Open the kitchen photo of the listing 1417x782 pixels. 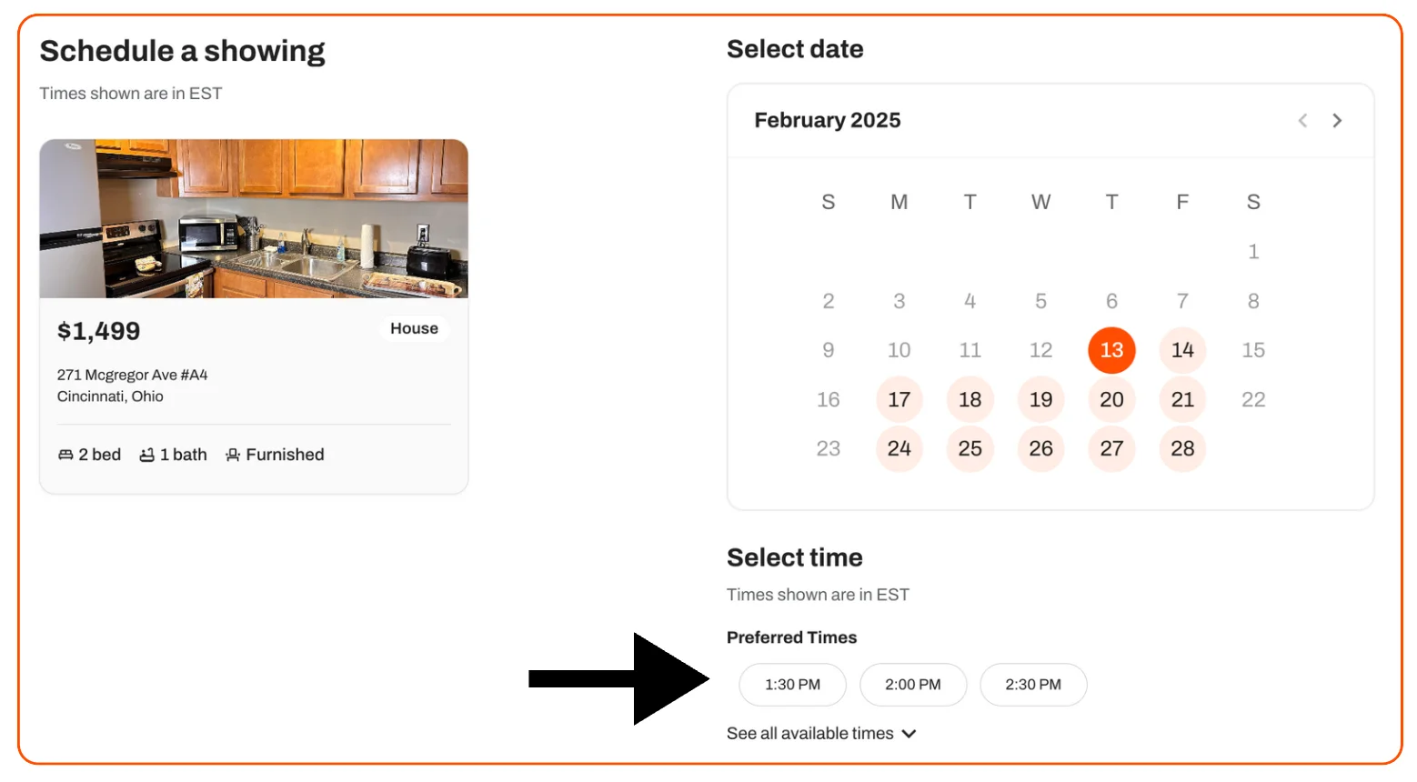(254, 218)
